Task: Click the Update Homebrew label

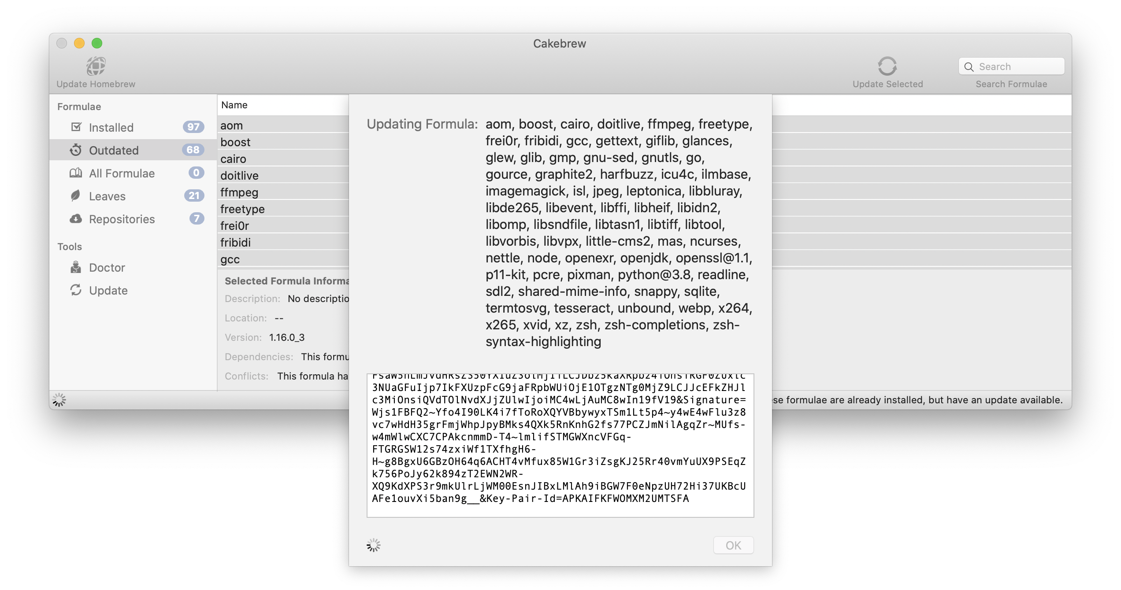Action: [96, 84]
